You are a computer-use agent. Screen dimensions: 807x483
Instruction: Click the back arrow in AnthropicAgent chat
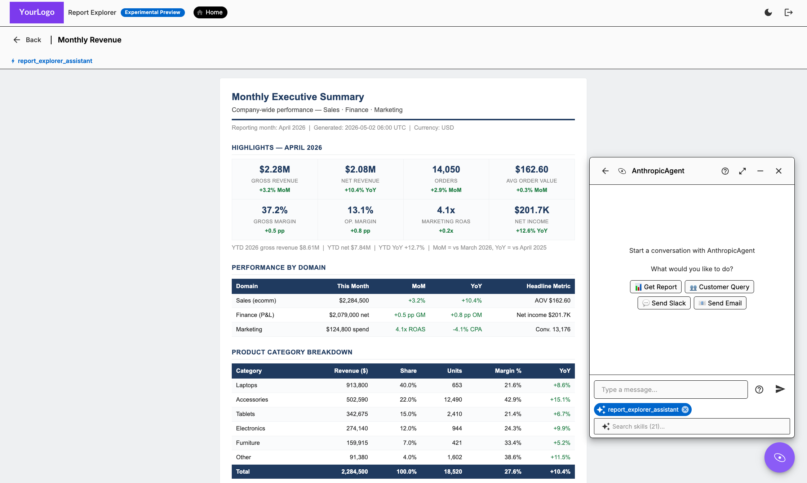pos(605,171)
